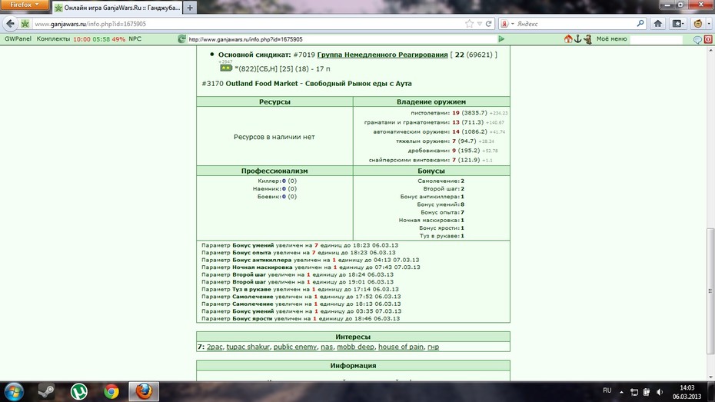
Task: Open the orange Firefox menu button
Action: pos(25,5)
